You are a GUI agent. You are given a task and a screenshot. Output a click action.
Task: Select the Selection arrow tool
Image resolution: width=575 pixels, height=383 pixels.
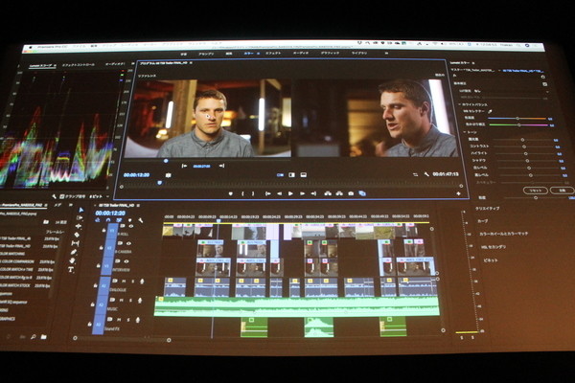[x=81, y=210]
